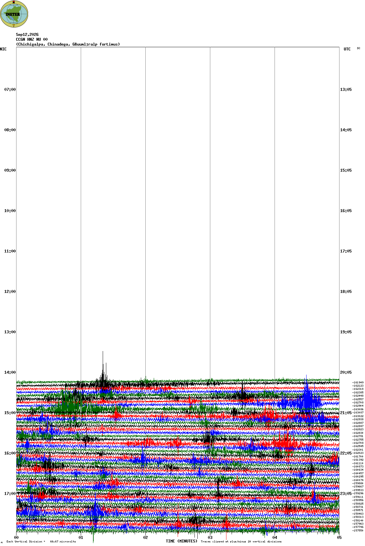Click the 07:00 local time label
The height and width of the screenshot is (546, 365).
pyautogui.click(x=10, y=90)
